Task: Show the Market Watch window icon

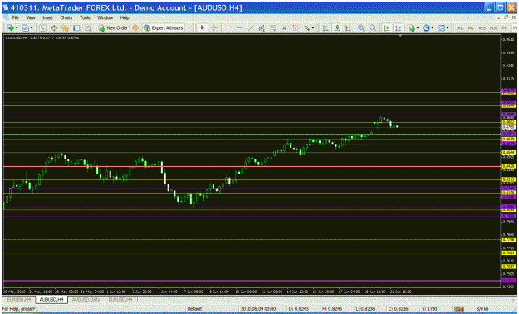Action: [42, 28]
